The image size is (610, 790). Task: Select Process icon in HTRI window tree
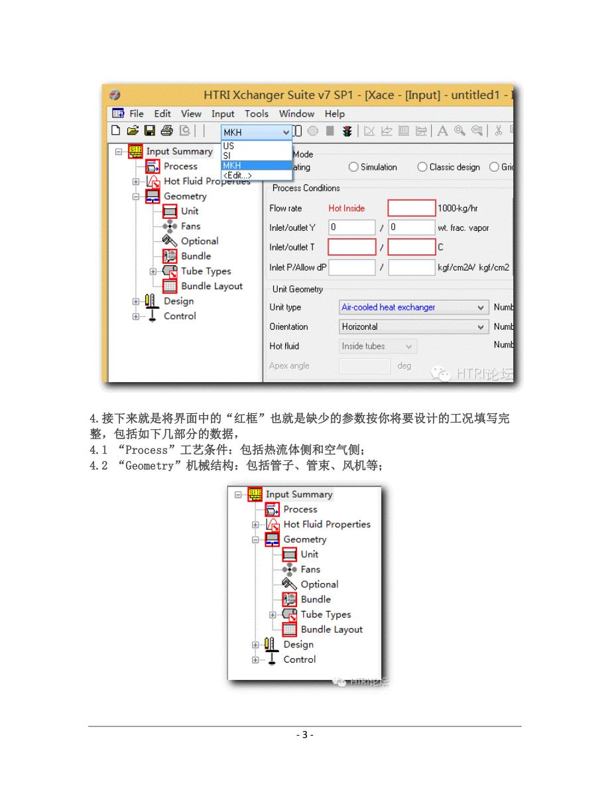coord(152,166)
